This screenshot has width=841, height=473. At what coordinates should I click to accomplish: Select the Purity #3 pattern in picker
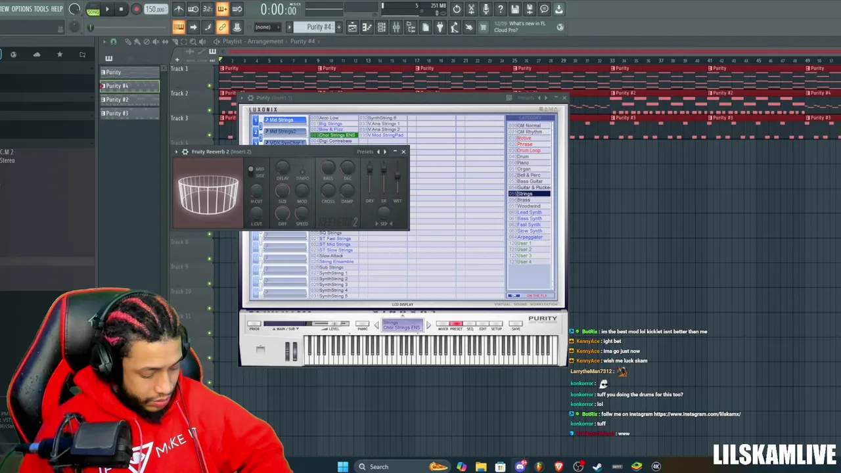[129, 114]
